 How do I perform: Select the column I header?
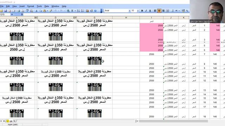pos(152,17)
